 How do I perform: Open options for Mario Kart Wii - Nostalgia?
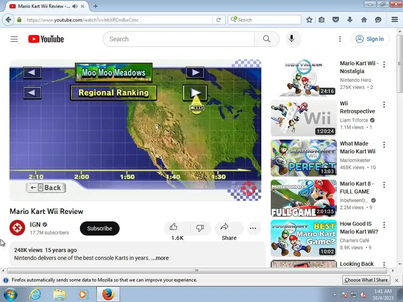pyautogui.click(x=384, y=64)
